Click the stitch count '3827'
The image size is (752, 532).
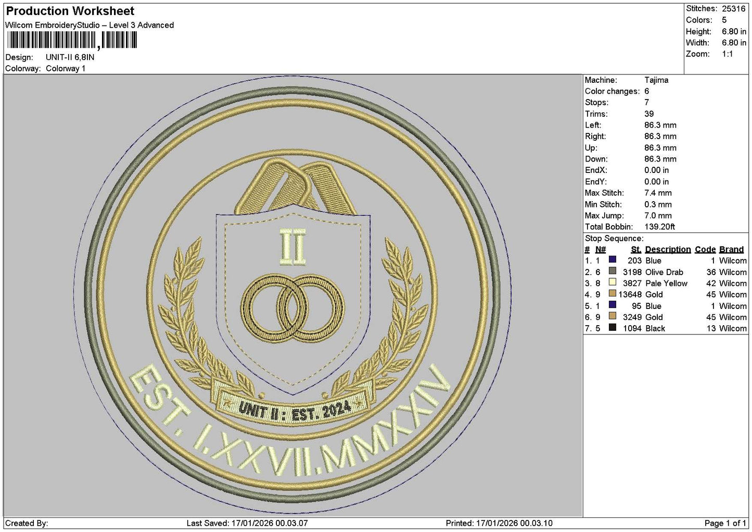(632, 283)
